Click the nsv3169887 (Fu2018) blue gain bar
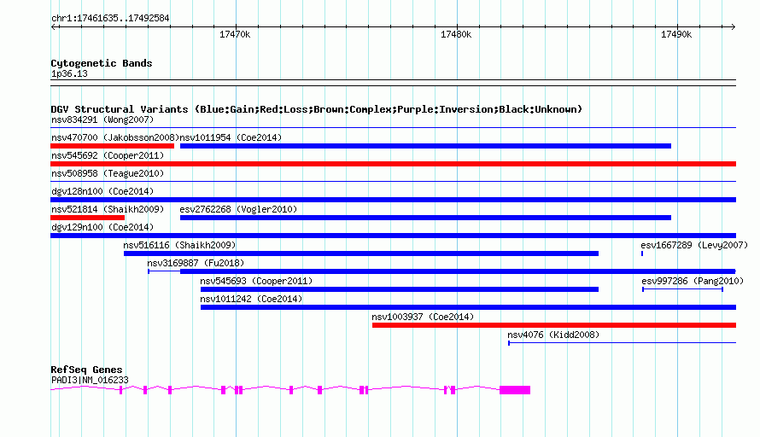The image size is (760, 437). pos(458,271)
